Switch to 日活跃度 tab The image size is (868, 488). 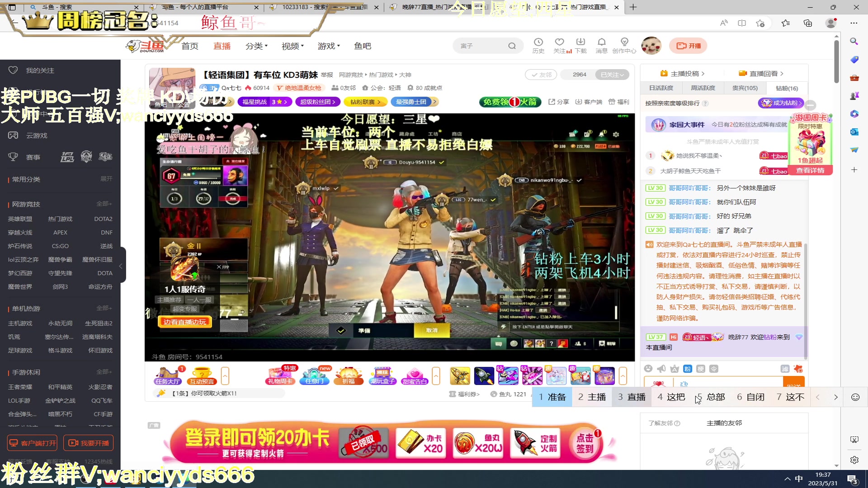(661, 88)
